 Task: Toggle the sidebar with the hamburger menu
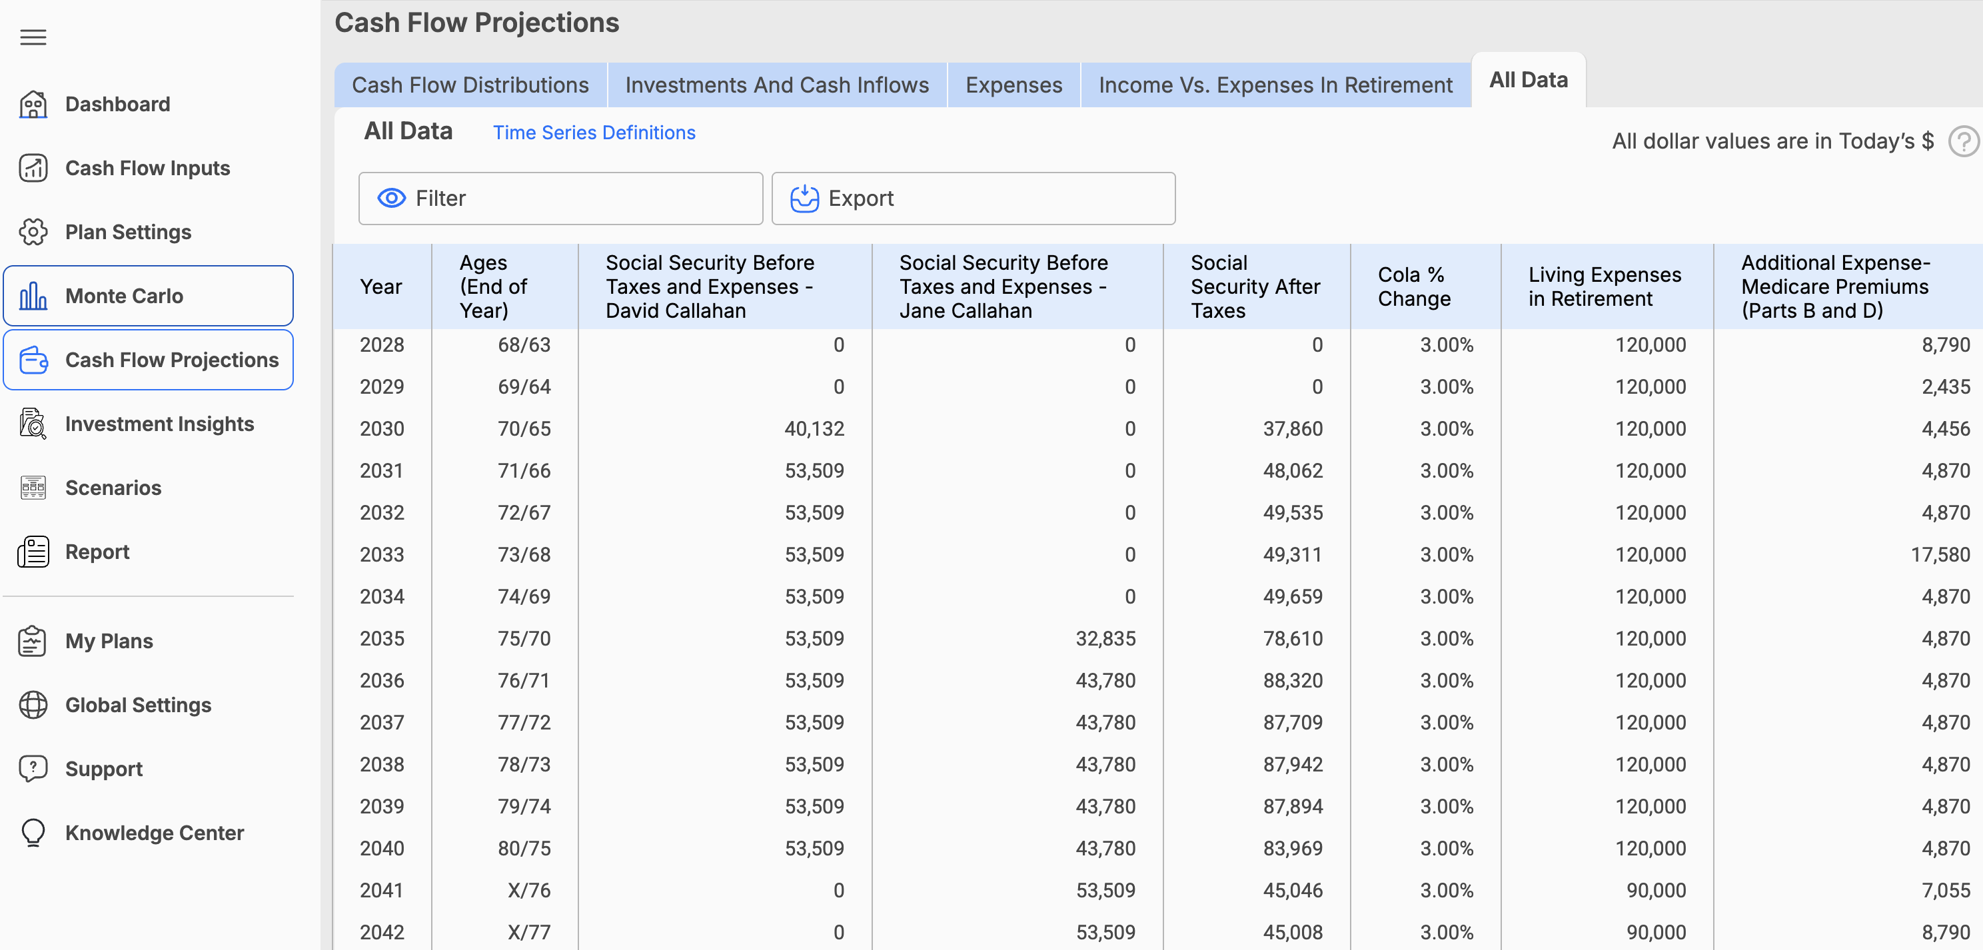tap(33, 37)
